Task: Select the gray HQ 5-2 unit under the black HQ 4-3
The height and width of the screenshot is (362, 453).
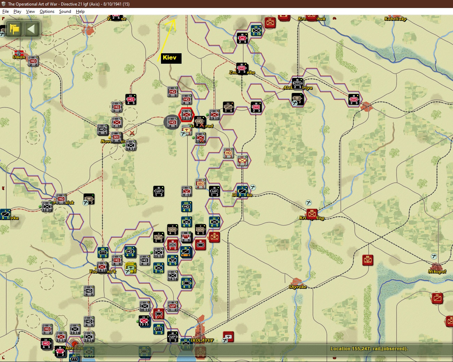Action: (117, 107)
